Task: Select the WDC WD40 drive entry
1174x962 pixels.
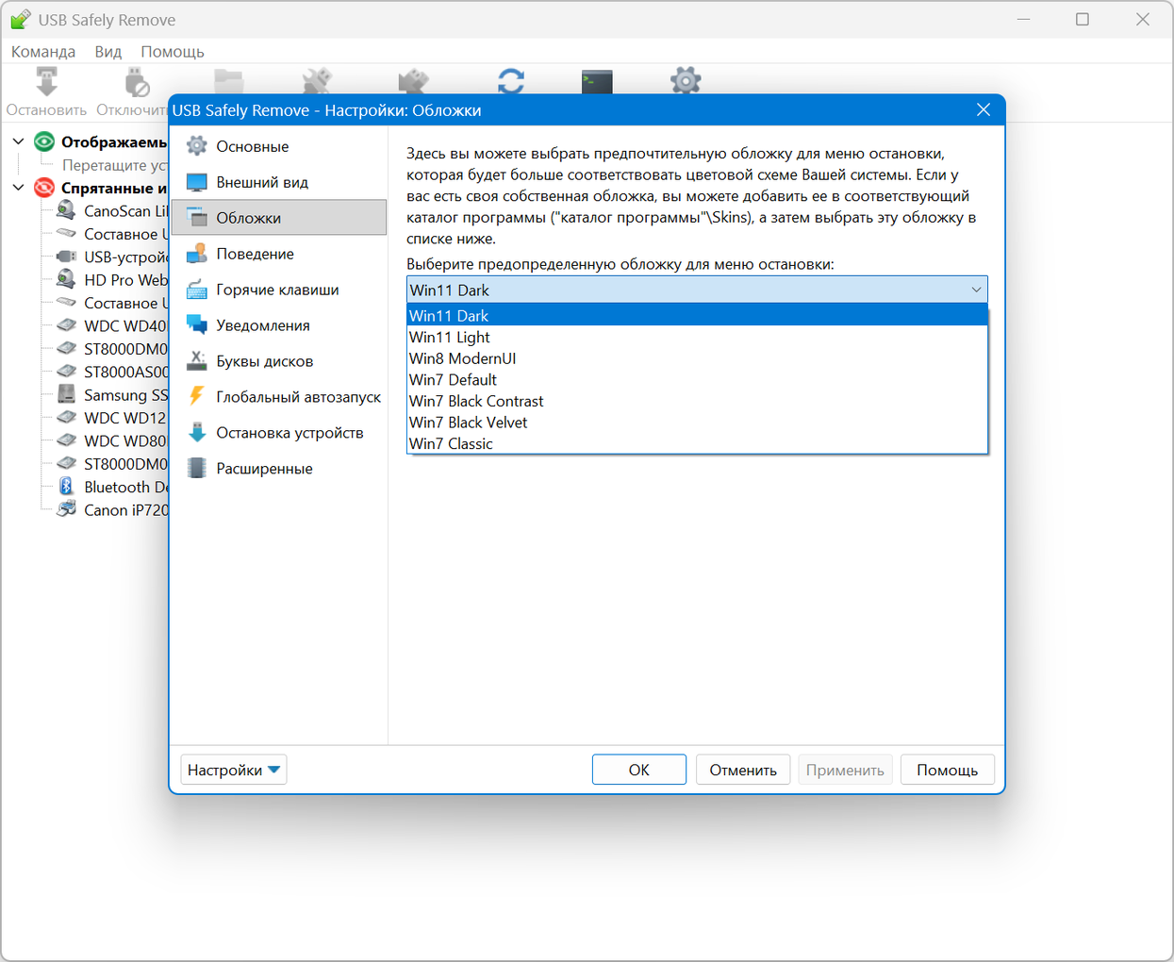Action: (x=125, y=326)
